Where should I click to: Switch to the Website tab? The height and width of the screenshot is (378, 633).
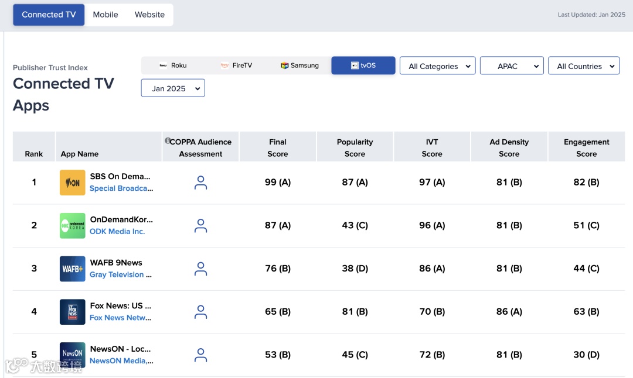pyautogui.click(x=149, y=15)
